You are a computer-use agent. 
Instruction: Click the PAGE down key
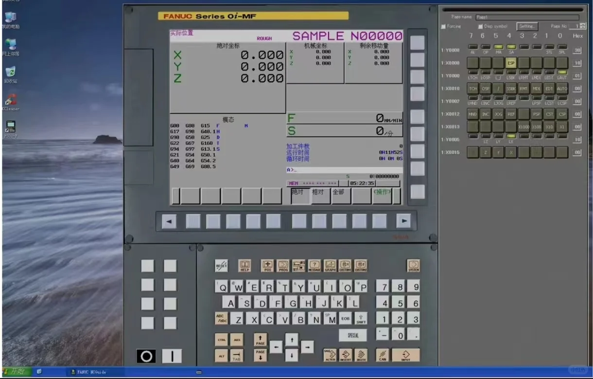coord(260,355)
